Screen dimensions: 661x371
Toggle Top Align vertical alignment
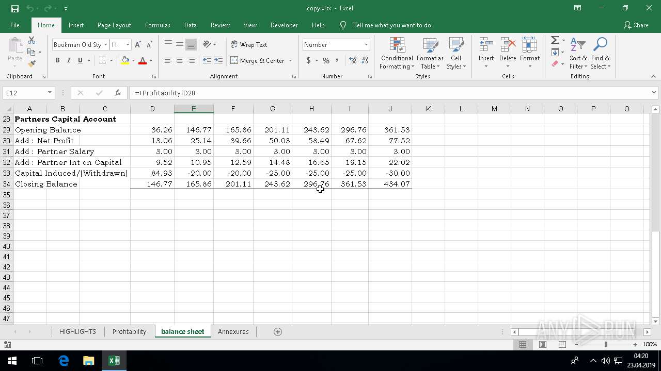168,44
